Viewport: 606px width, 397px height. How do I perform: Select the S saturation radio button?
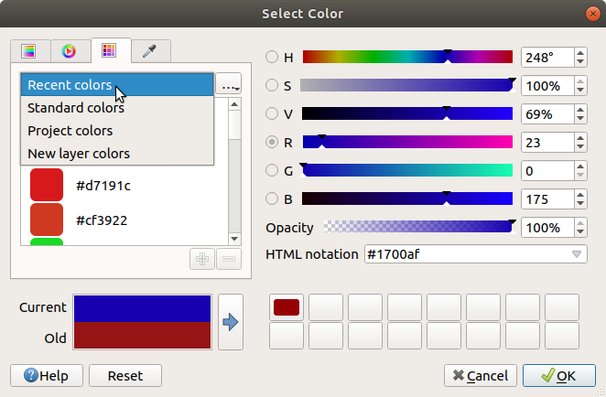[272, 86]
